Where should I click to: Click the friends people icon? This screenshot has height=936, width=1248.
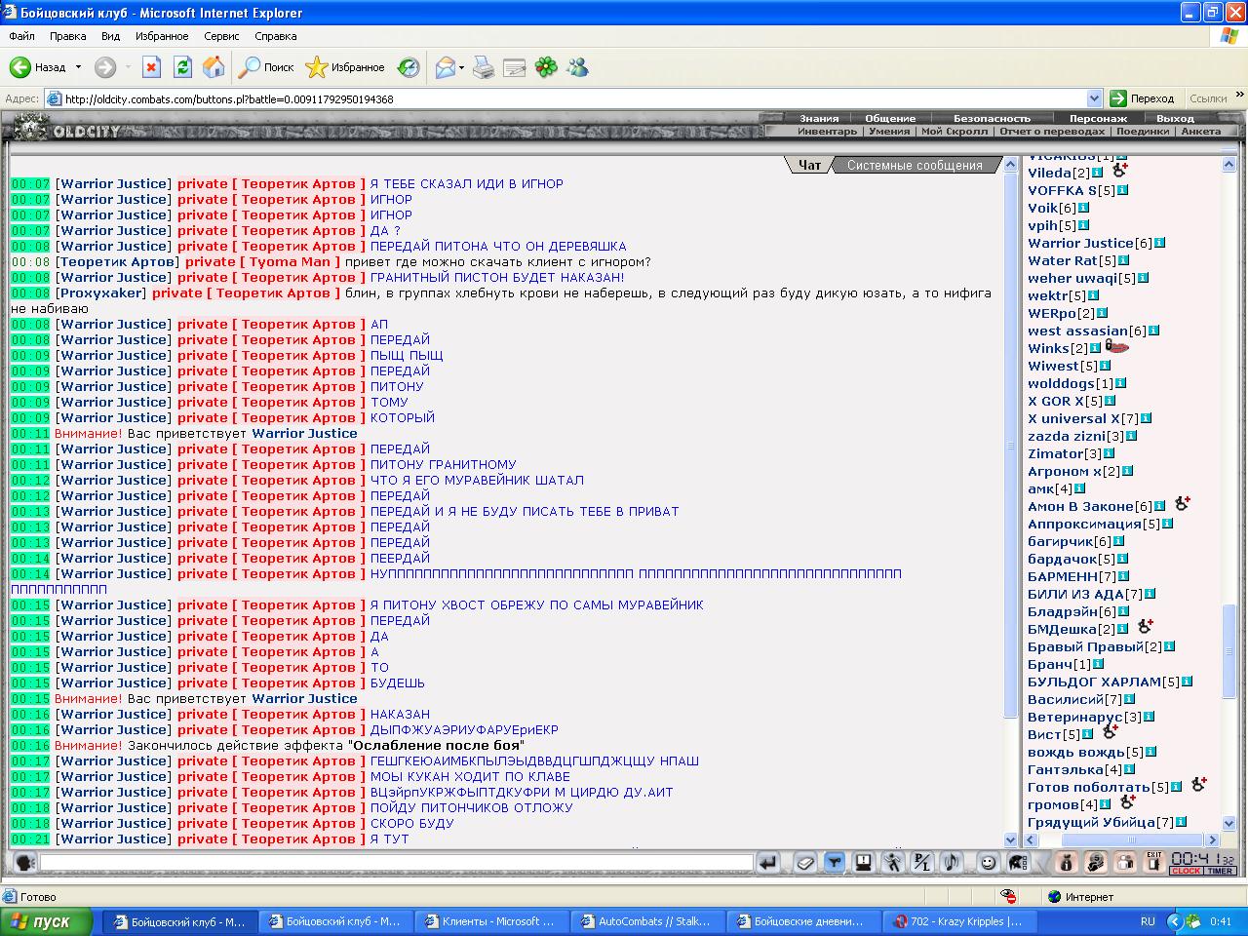pos(1125,862)
